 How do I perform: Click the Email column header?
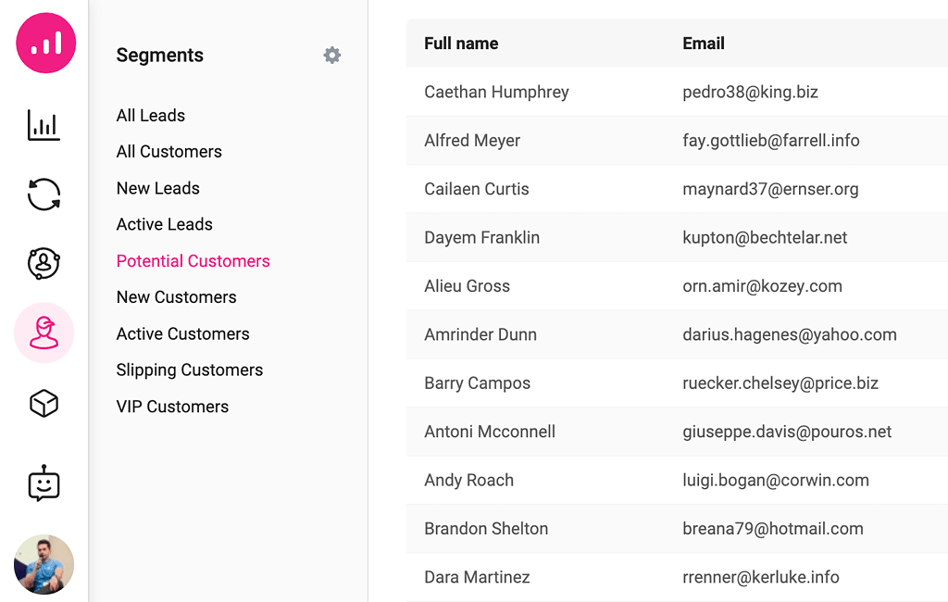click(x=704, y=44)
